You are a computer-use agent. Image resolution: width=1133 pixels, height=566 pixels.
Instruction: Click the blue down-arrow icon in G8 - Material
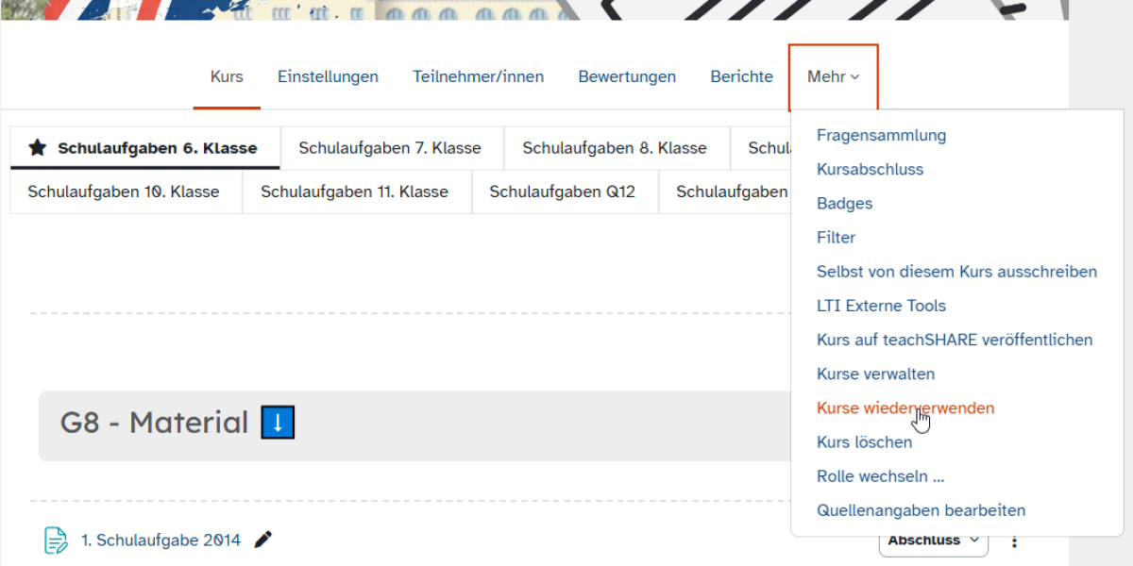pos(278,423)
